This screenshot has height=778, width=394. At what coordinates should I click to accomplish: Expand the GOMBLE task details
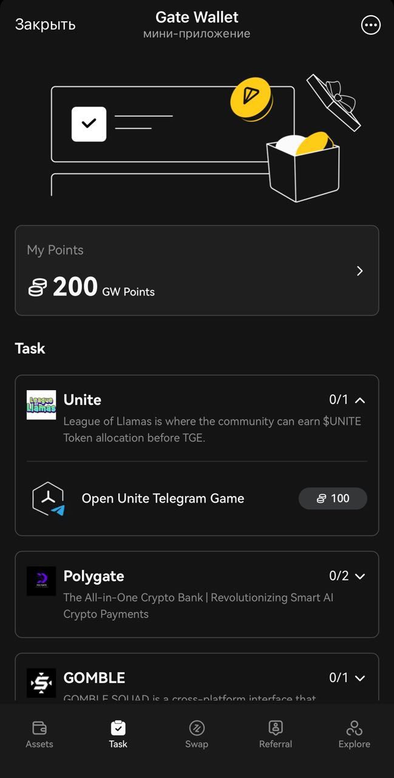coord(359,678)
